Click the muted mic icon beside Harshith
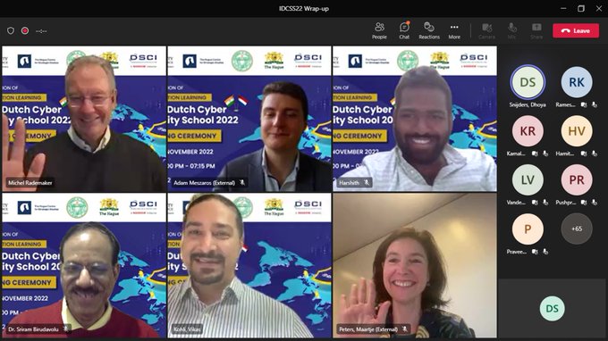This screenshot has width=608, height=341. point(367,182)
